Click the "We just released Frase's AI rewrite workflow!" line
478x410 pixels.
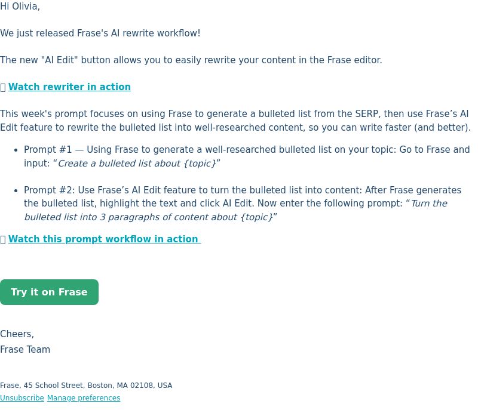point(100,33)
